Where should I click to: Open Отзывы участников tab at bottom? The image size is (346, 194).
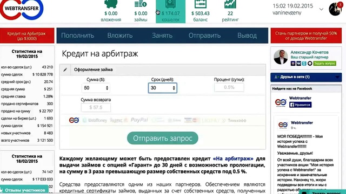tap(24, 190)
